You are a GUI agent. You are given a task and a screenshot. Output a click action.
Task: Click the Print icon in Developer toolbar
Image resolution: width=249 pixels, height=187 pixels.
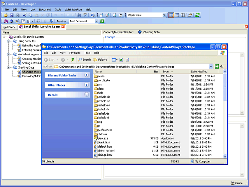18,15
